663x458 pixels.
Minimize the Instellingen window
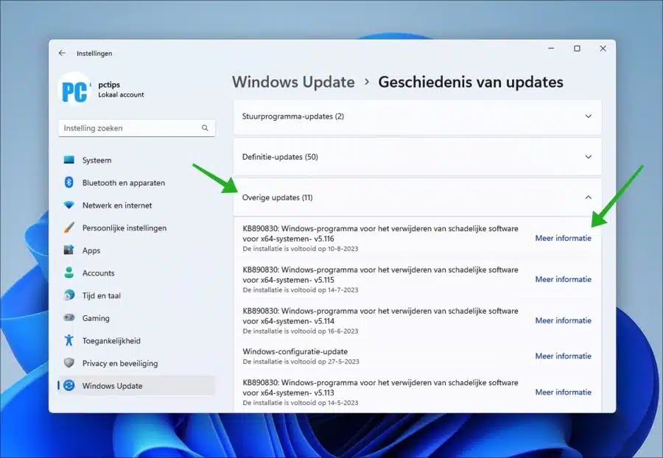551,49
